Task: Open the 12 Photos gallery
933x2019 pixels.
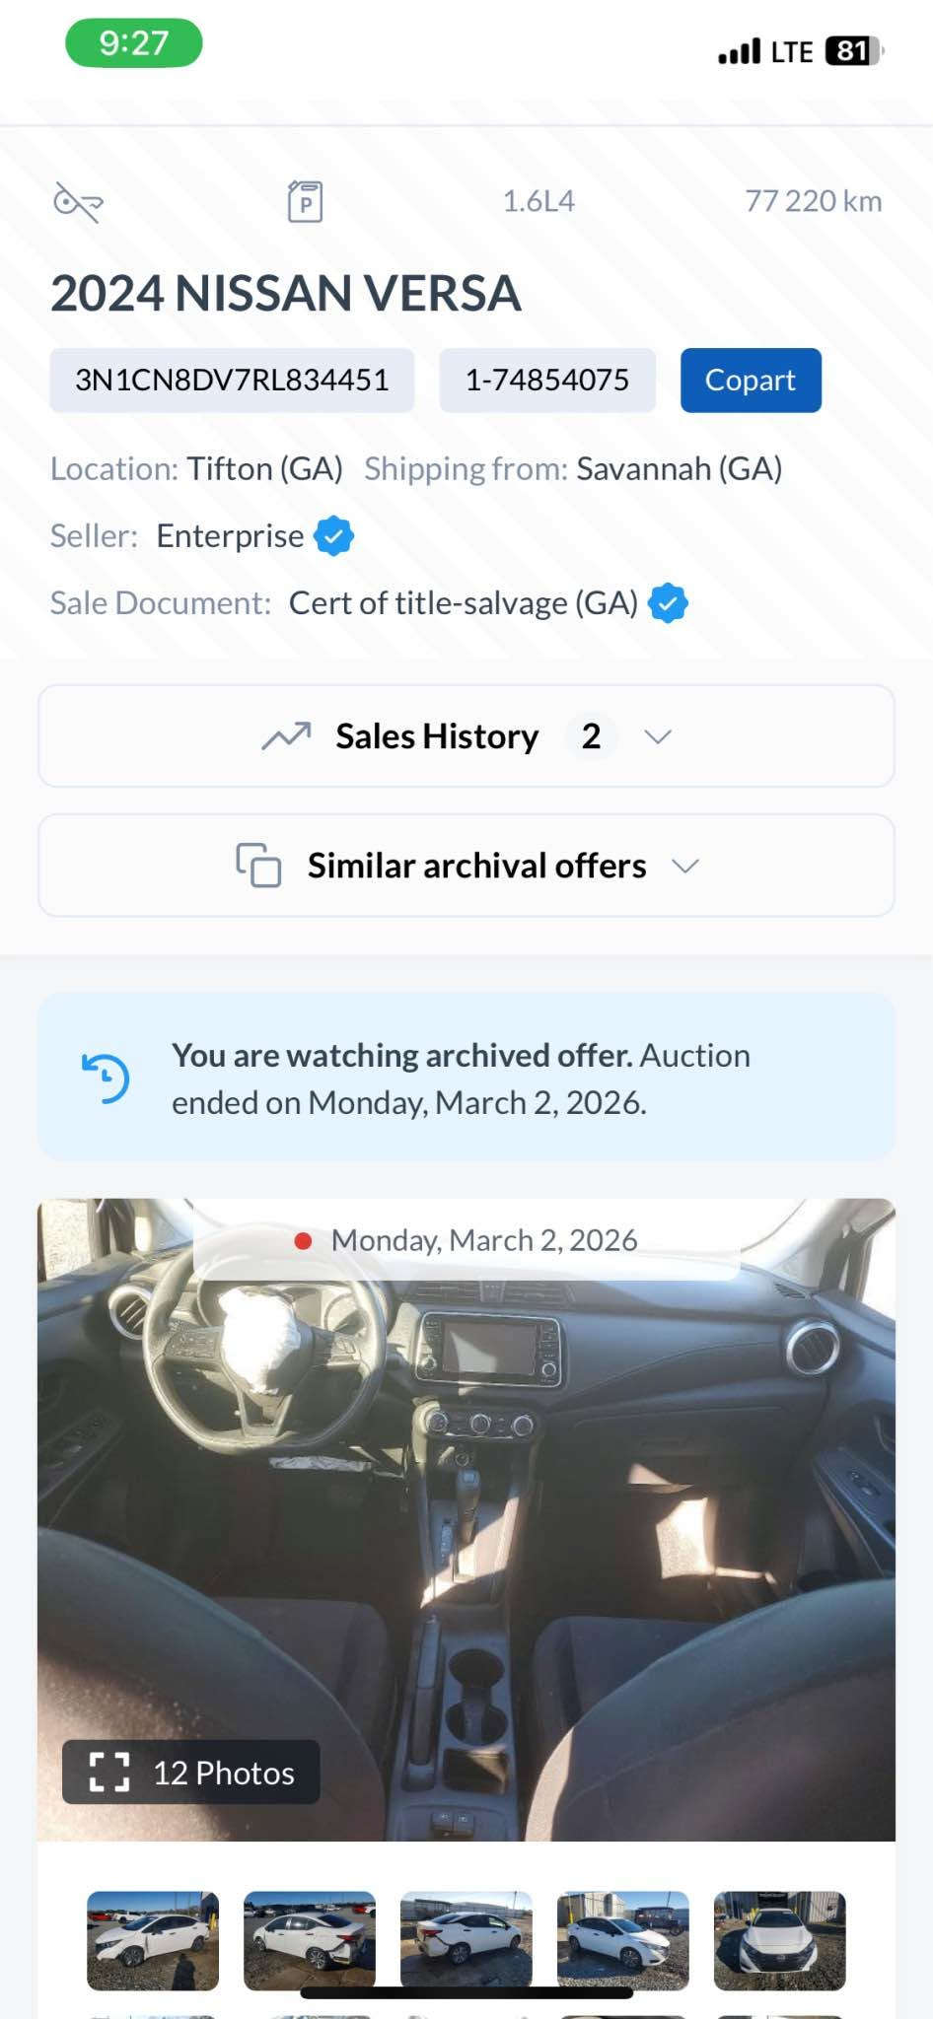Action: click(191, 1772)
